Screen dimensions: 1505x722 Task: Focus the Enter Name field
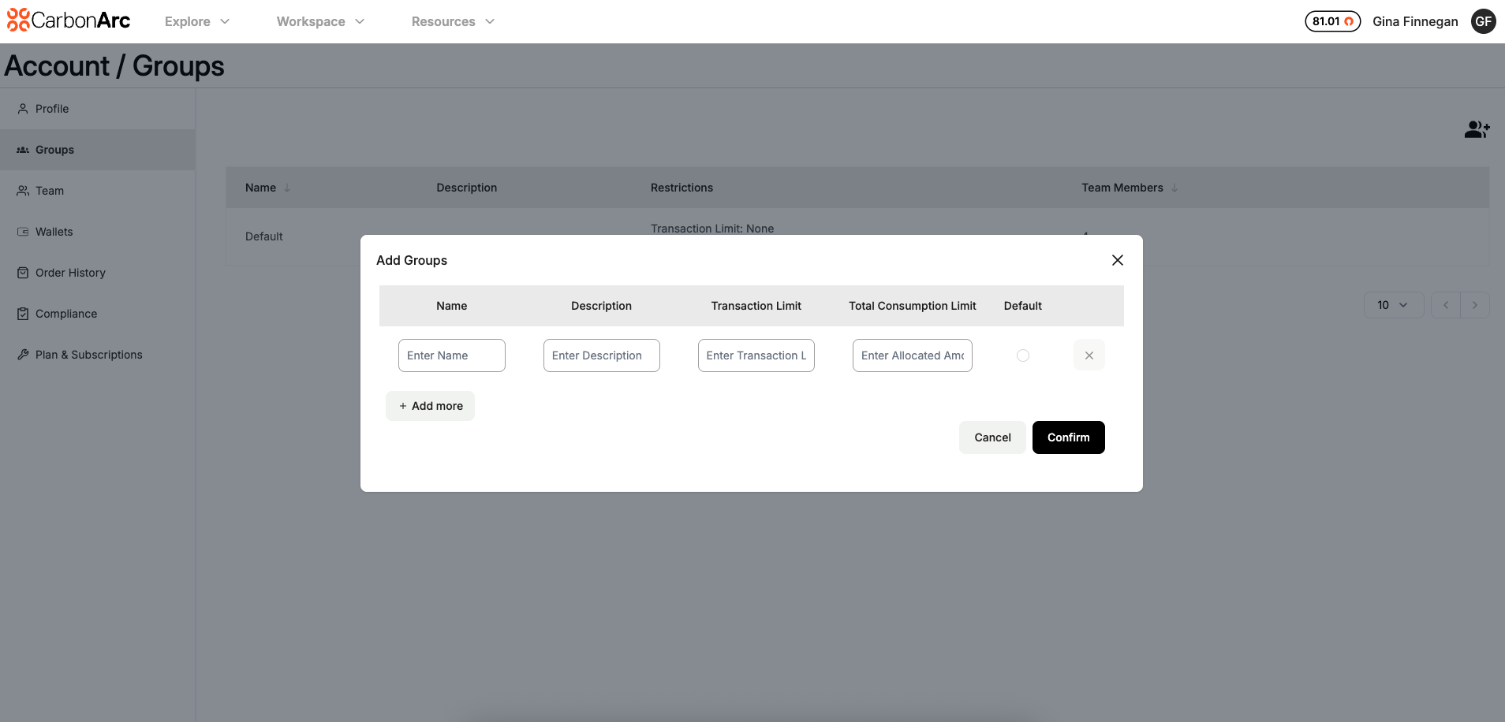tap(451, 355)
